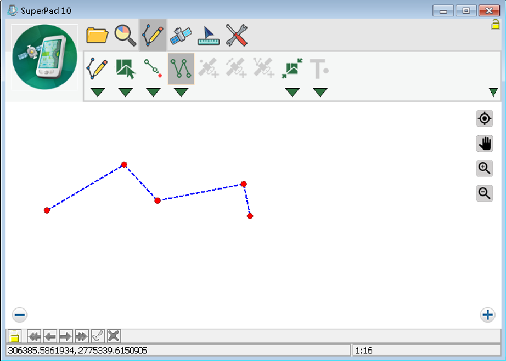
Task: Go to previous record left arrow
Action: (x=50, y=336)
